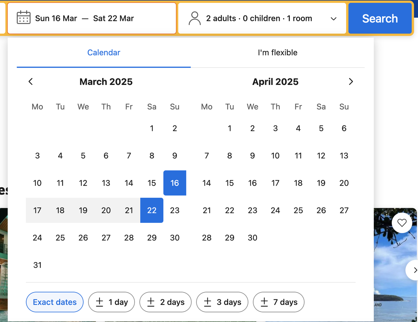Select March 16 as check-in date

click(x=175, y=183)
